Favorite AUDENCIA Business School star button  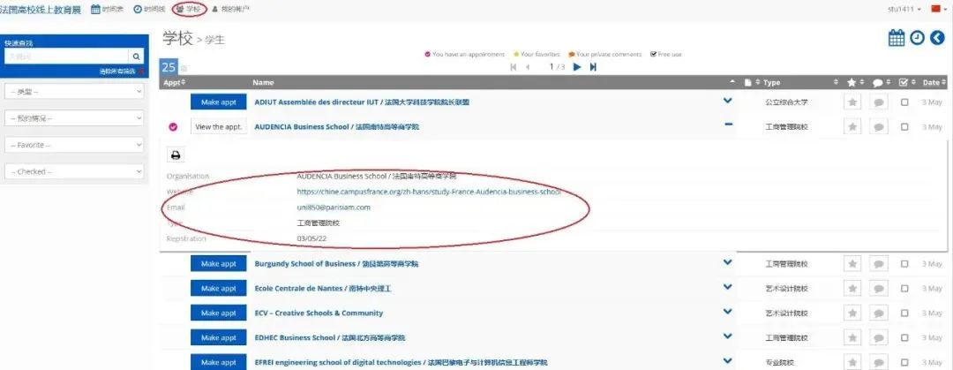click(852, 126)
